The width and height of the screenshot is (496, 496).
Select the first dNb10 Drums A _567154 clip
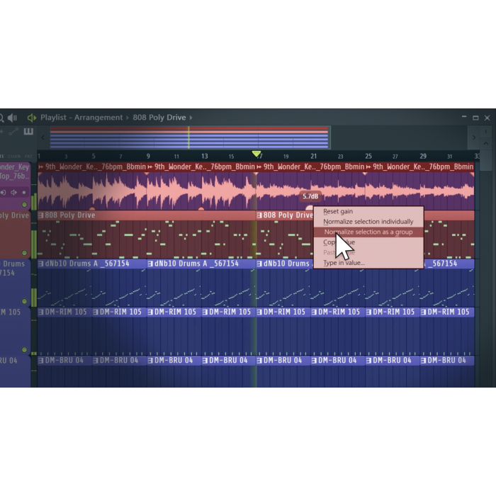click(x=92, y=264)
